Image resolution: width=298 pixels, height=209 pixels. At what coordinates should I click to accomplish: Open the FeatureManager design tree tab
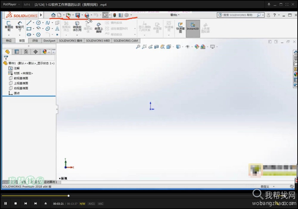tap(7, 52)
